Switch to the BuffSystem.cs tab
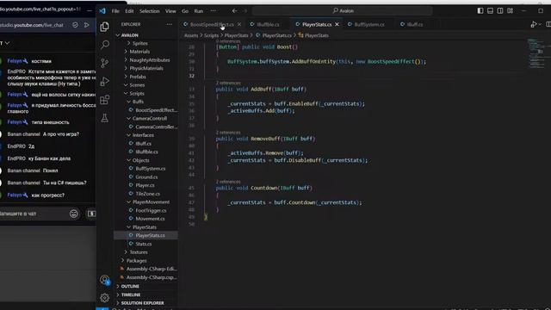This screenshot has height=310, width=551. coord(369,24)
